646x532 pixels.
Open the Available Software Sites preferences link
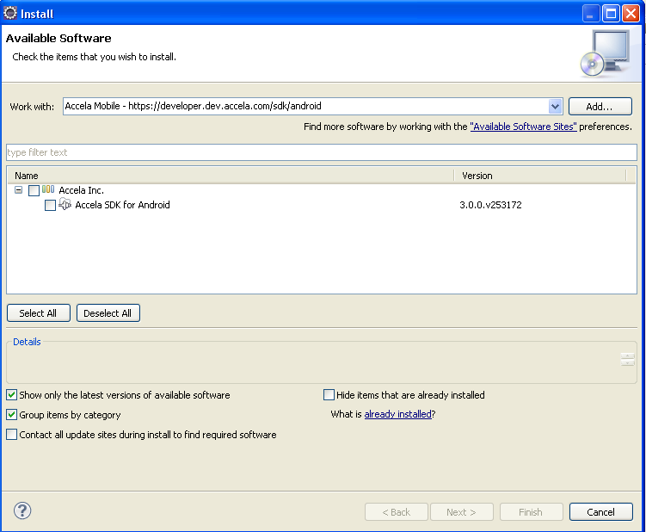pyautogui.click(x=523, y=127)
